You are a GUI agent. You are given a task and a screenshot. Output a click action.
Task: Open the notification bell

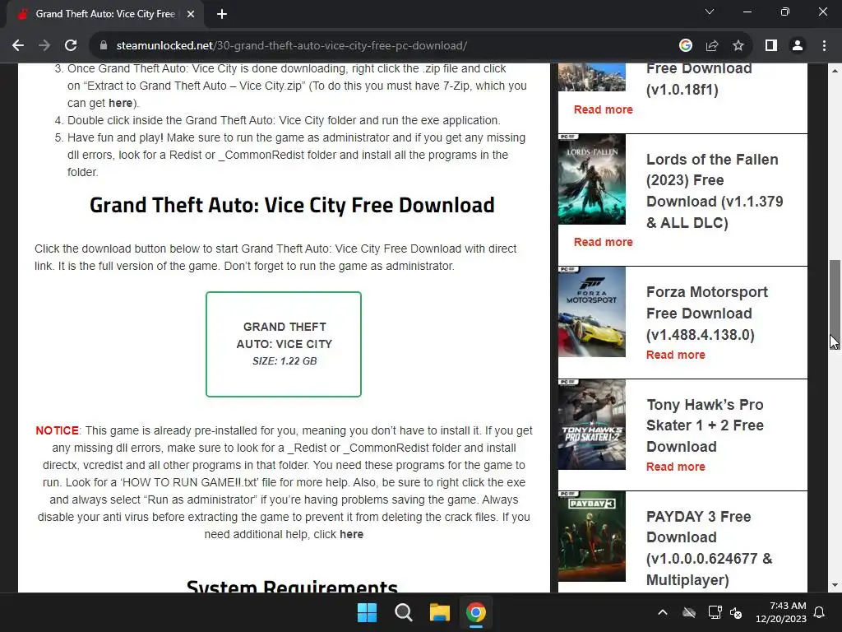pos(820,612)
